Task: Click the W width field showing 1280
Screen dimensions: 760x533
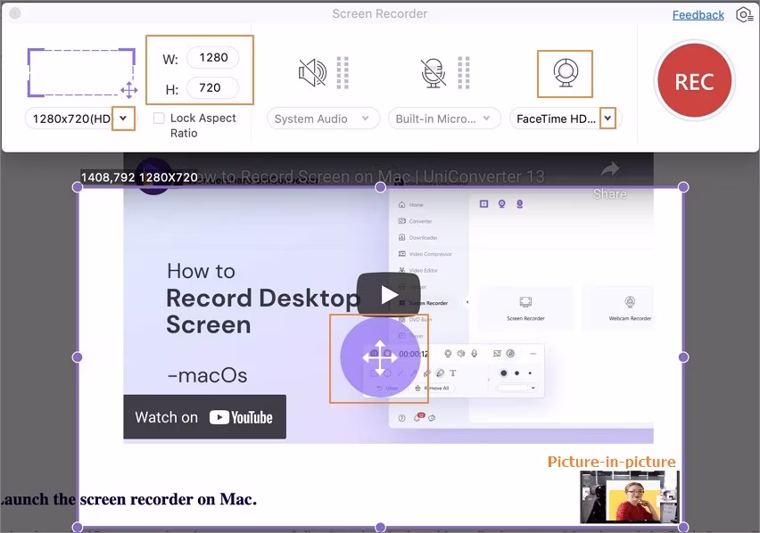Action: point(213,58)
